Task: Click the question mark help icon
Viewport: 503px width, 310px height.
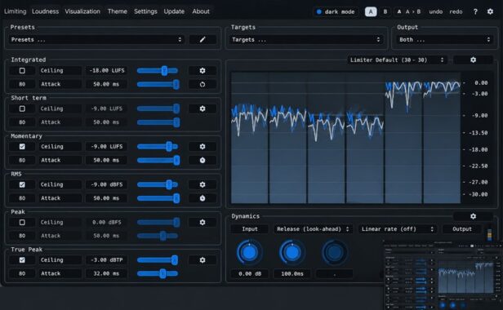Action: click(x=475, y=12)
